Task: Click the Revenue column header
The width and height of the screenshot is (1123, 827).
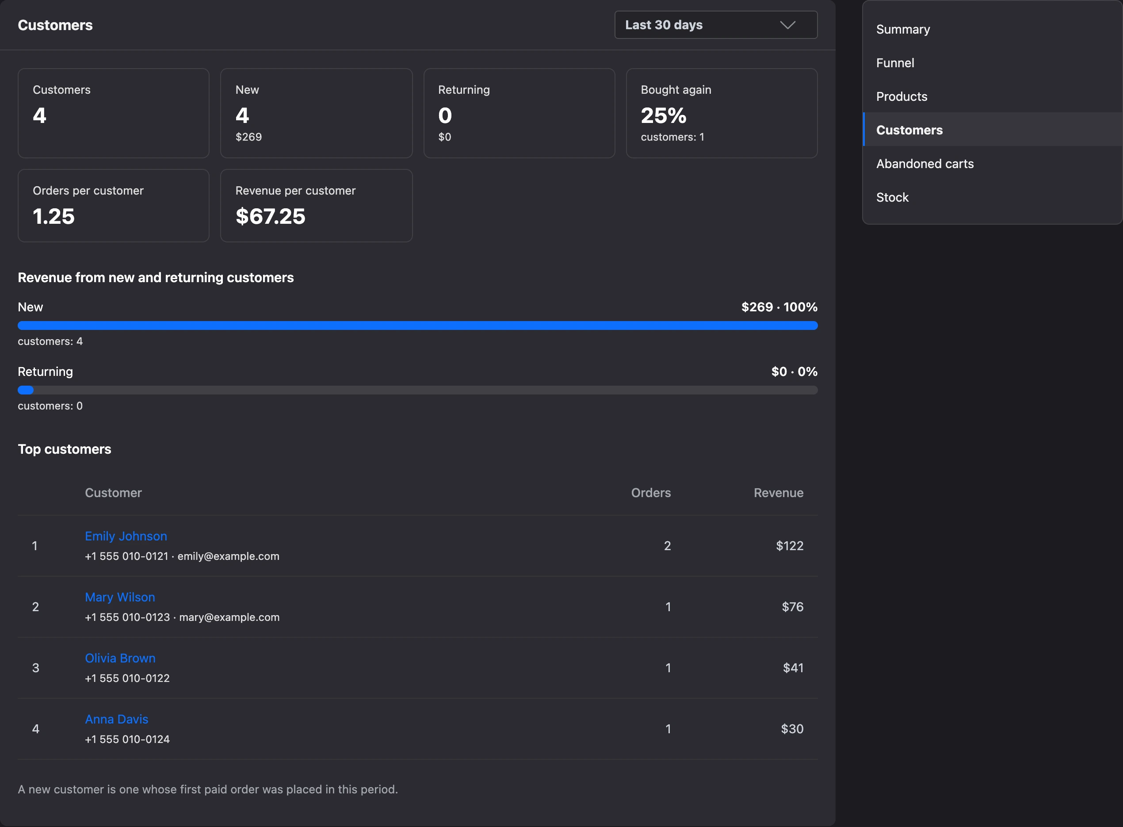Action: click(779, 493)
